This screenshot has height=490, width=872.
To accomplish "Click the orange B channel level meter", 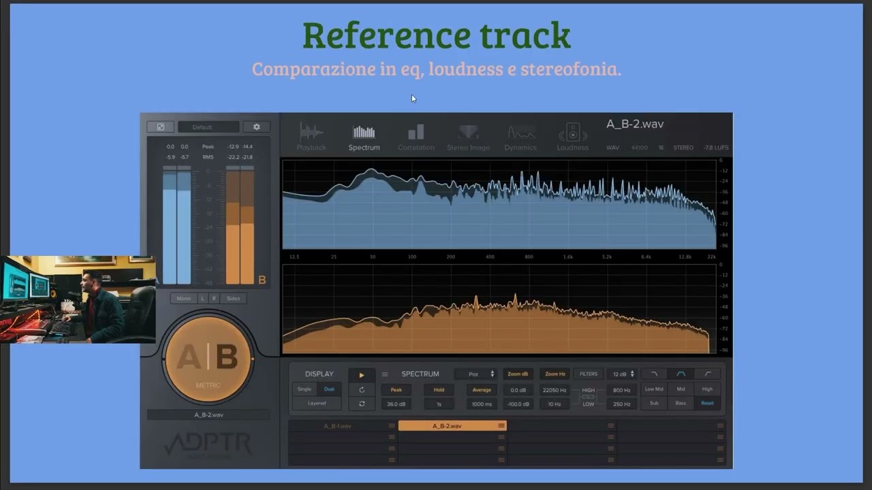I will [x=240, y=225].
